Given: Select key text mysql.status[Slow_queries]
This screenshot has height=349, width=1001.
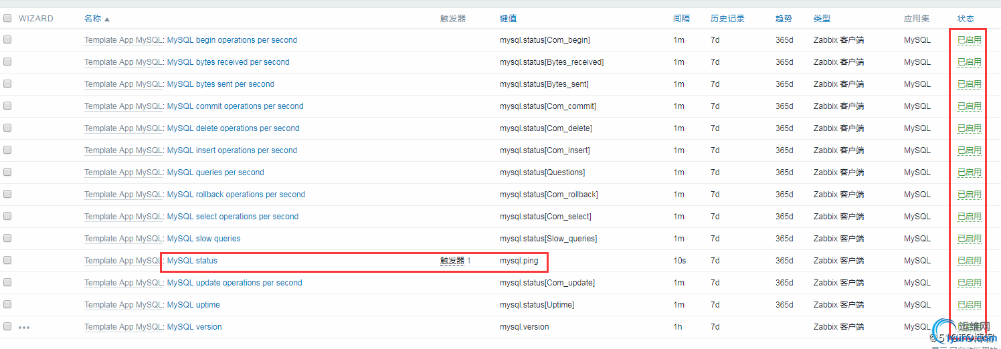Looking at the screenshot, I should click(x=548, y=239).
